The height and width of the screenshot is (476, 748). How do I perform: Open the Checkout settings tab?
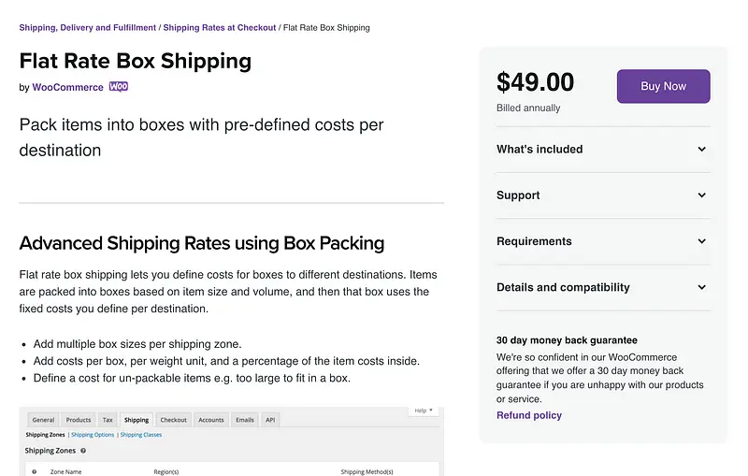tap(174, 420)
